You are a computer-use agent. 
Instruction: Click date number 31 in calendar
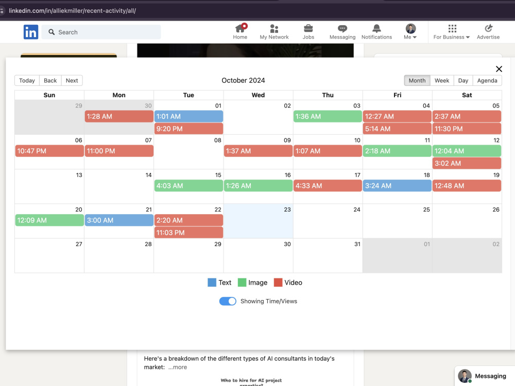pyautogui.click(x=357, y=244)
